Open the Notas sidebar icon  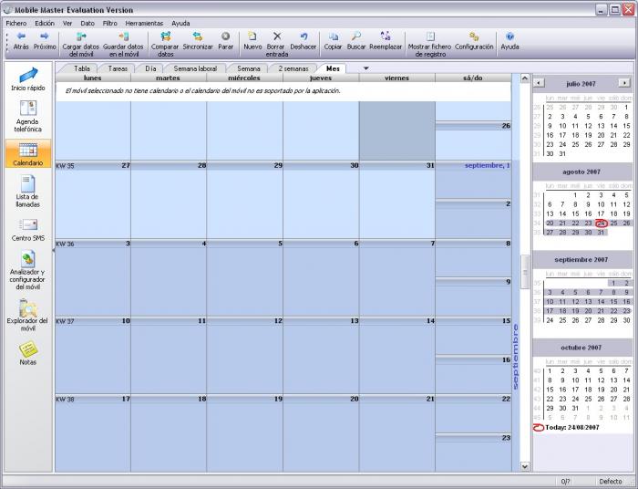click(27, 351)
